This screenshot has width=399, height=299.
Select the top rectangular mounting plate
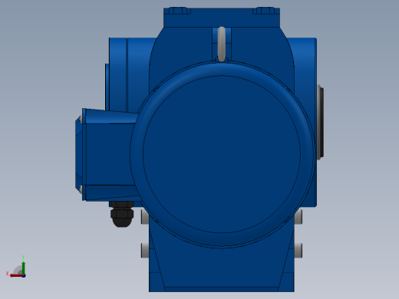(x=222, y=18)
